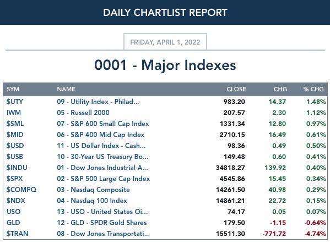Select Nasdaq 100 Index link
The image size is (330, 242).
(x=92, y=201)
